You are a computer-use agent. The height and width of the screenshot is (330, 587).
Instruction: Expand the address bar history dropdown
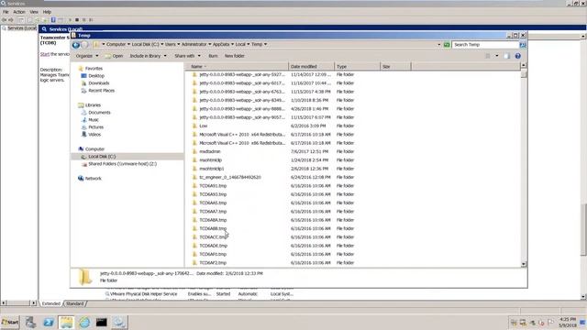click(438, 45)
